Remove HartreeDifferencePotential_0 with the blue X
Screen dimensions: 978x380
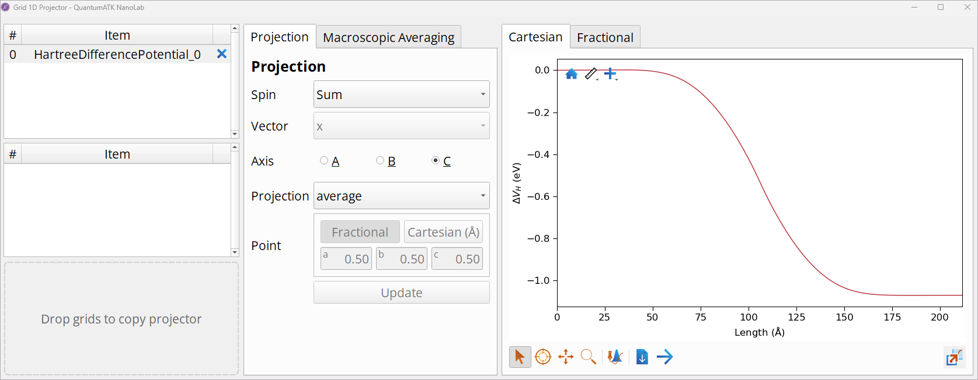tap(222, 54)
